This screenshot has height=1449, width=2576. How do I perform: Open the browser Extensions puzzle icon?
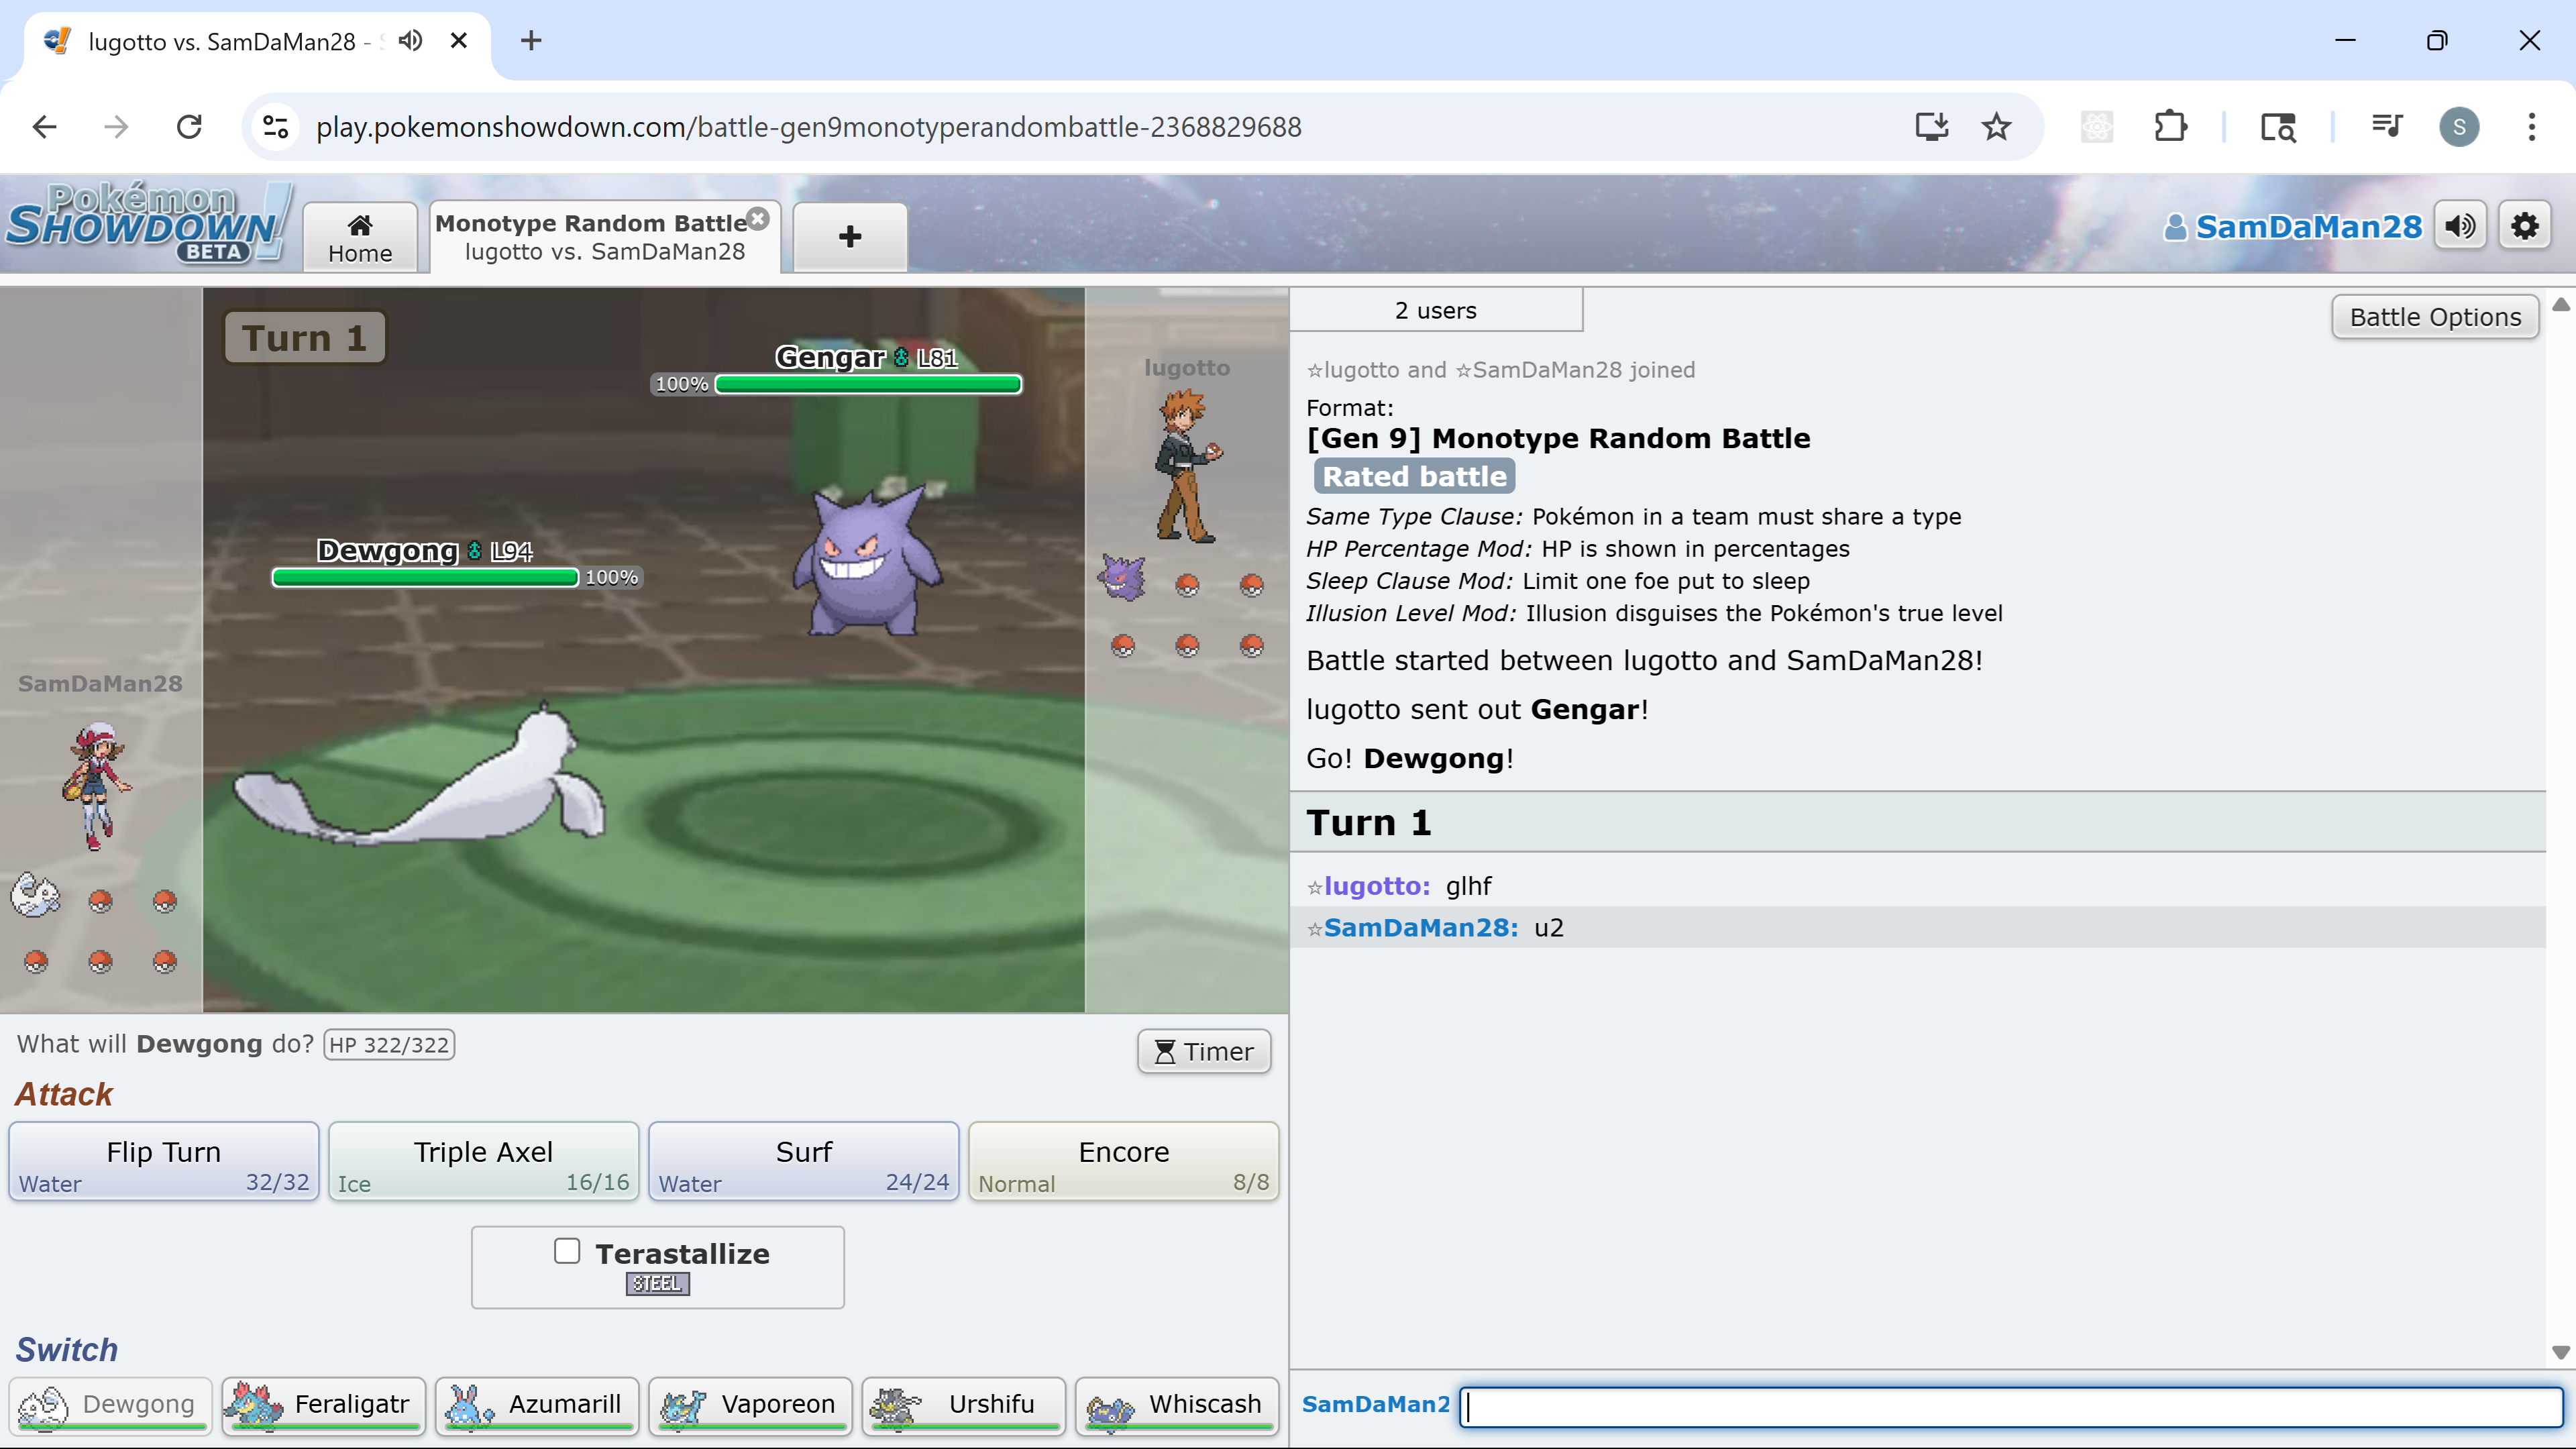(x=2170, y=127)
